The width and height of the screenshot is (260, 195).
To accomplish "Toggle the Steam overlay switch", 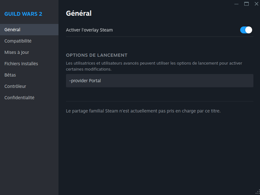I will coord(246,30).
